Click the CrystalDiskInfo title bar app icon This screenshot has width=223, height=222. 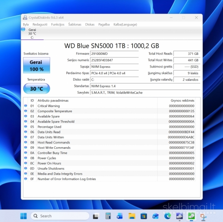pyautogui.click(x=25, y=17)
